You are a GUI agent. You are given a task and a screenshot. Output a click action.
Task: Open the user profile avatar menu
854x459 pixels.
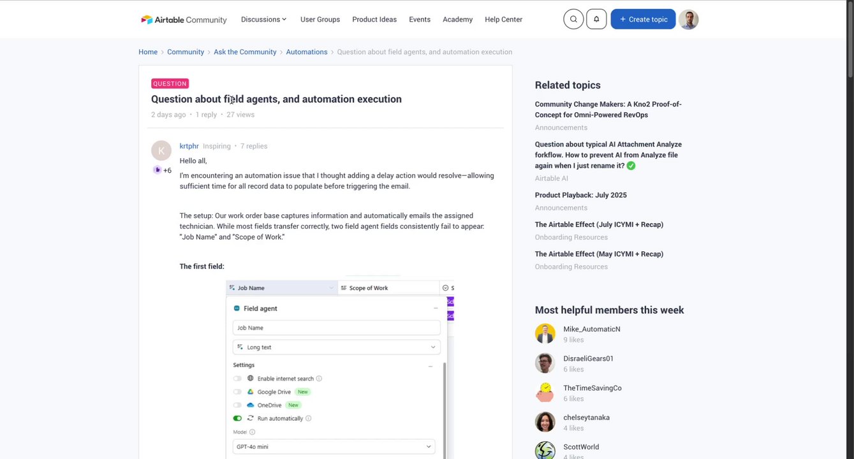point(689,19)
